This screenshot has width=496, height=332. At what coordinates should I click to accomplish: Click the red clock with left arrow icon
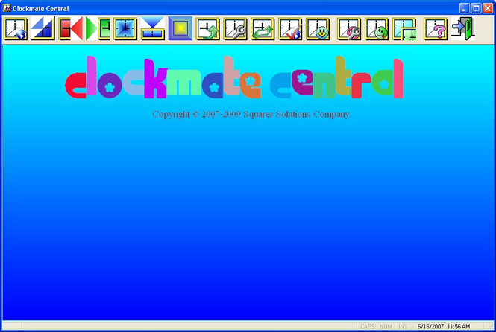coord(70,29)
